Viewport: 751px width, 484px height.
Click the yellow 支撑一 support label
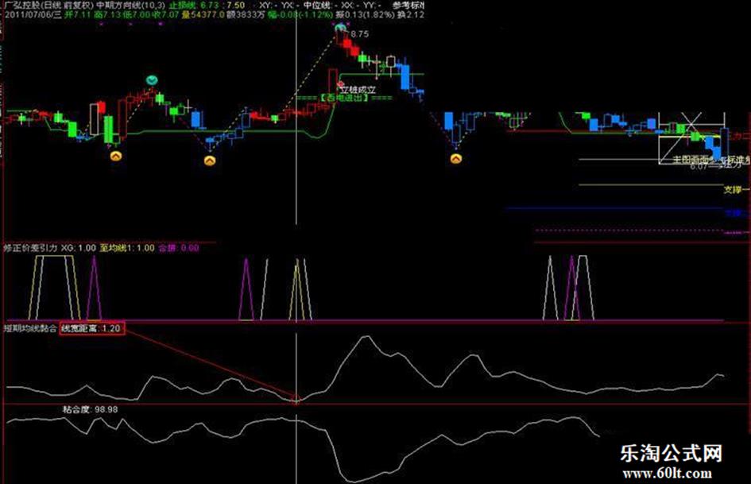[x=736, y=190]
